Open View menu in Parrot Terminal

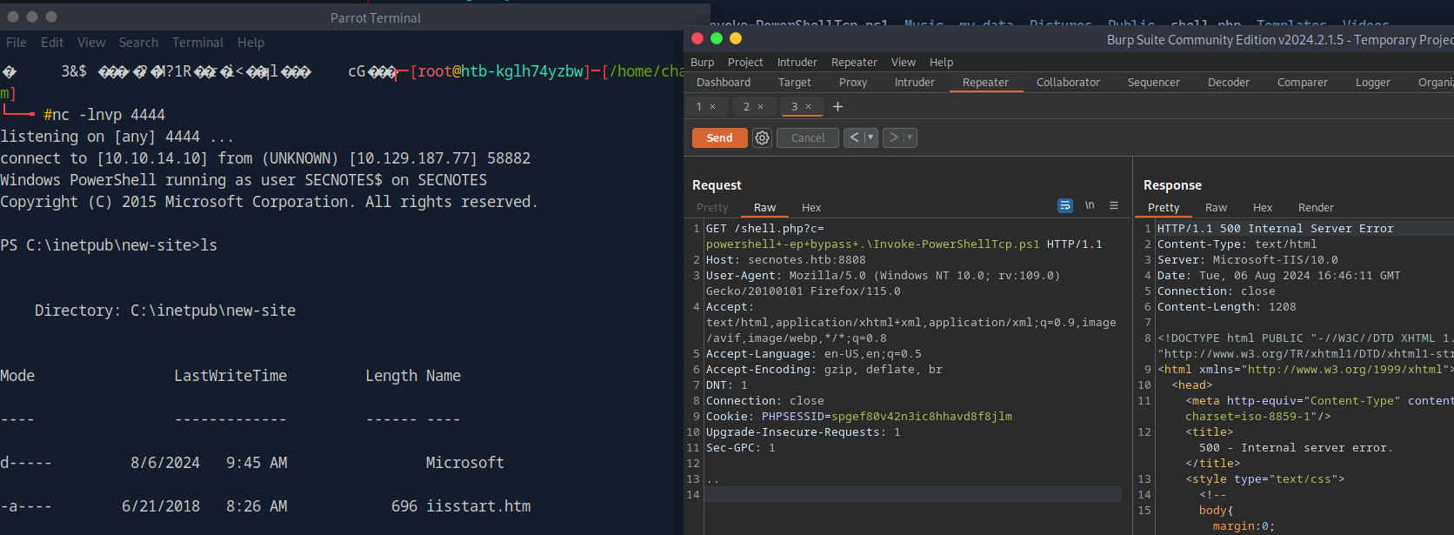91,42
